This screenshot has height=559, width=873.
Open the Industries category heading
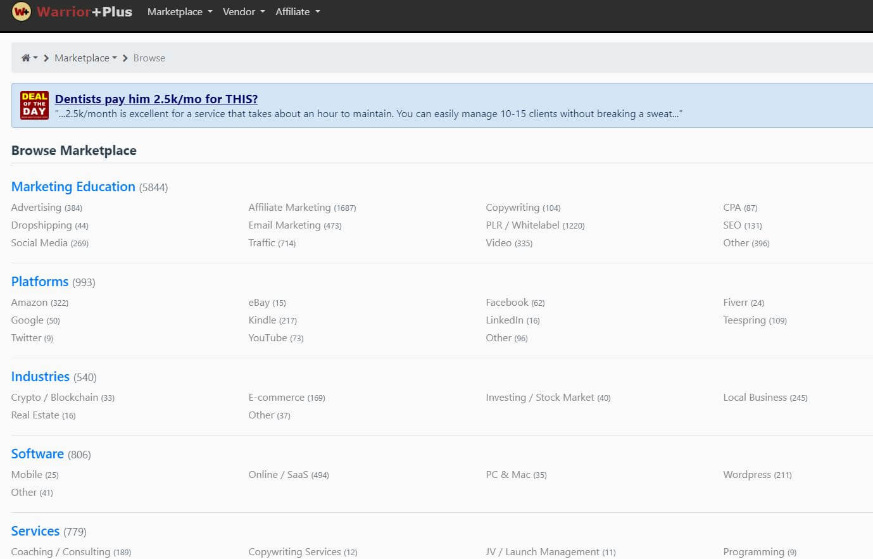(x=41, y=377)
